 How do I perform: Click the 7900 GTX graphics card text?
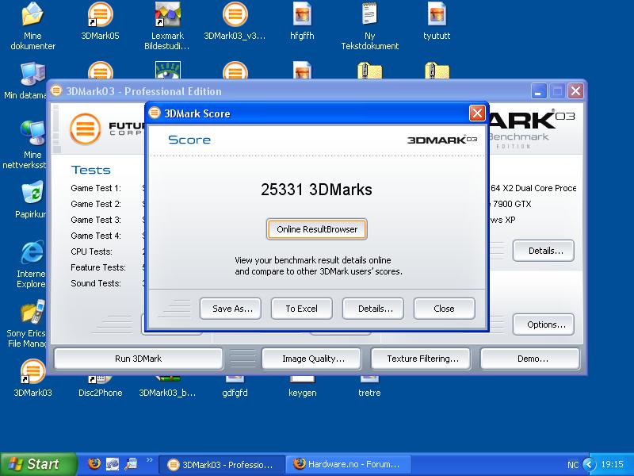pos(512,204)
